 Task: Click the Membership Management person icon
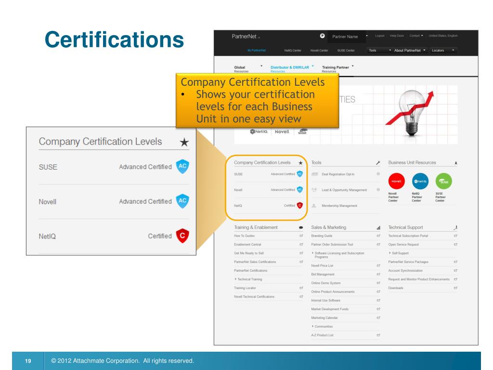click(x=314, y=206)
